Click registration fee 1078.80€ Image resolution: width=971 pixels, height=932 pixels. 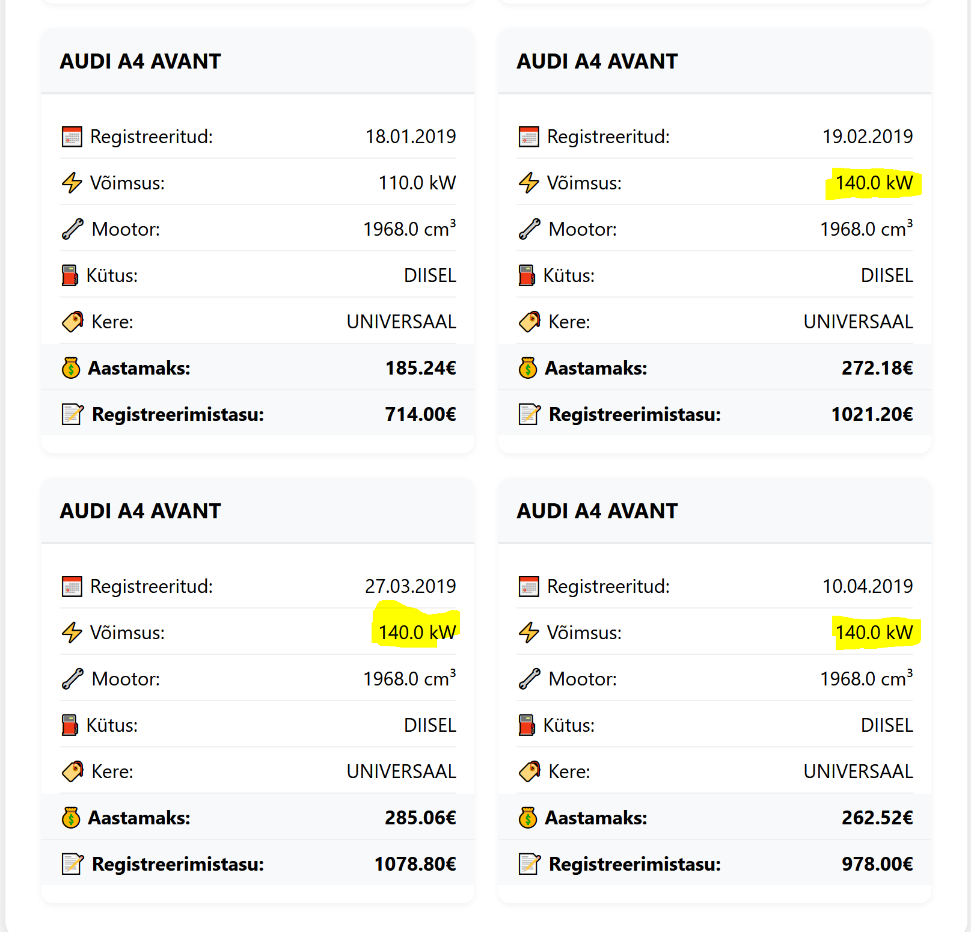pos(415,864)
